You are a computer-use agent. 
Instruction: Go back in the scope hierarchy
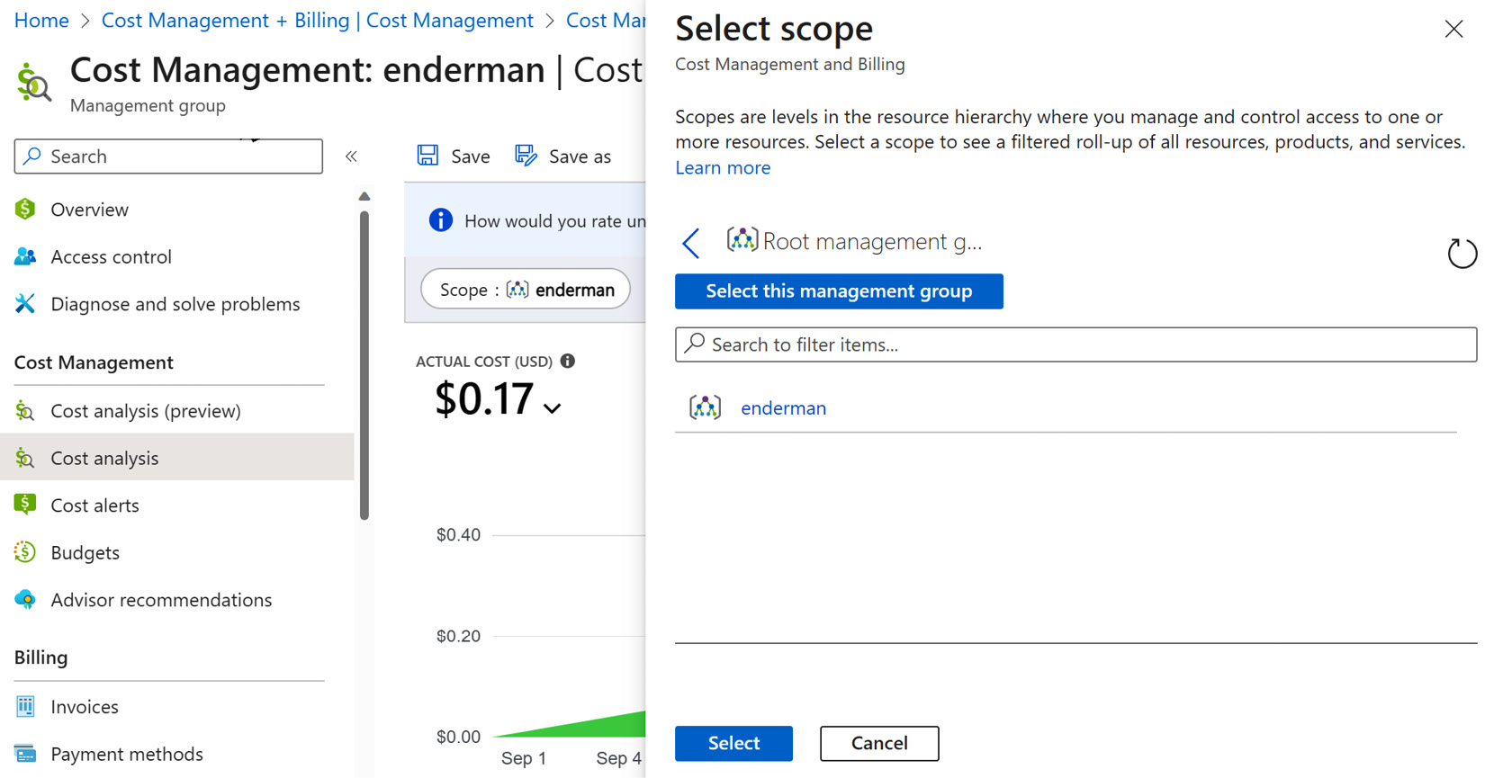691,243
